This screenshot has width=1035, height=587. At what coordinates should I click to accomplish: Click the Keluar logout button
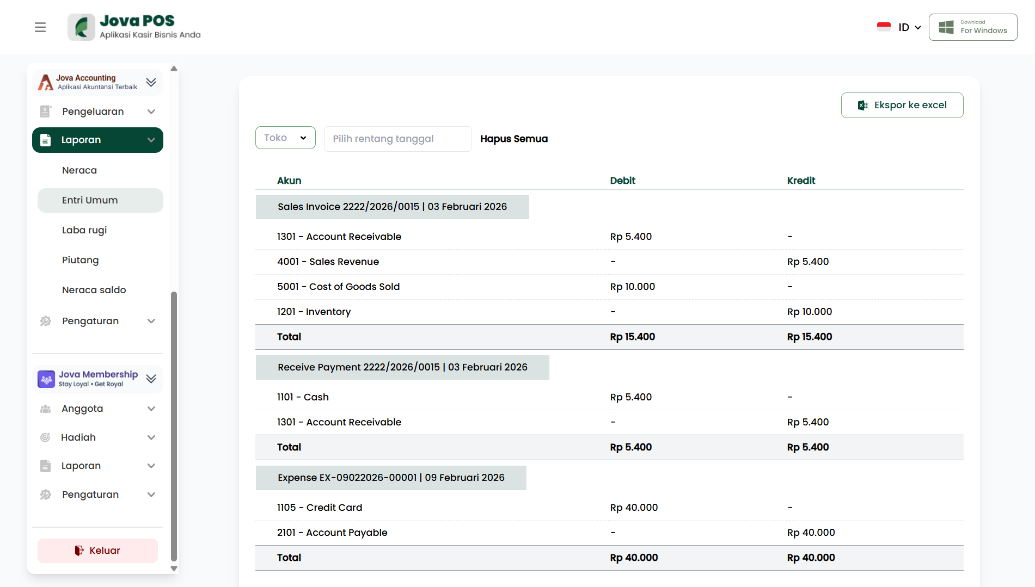(x=97, y=551)
